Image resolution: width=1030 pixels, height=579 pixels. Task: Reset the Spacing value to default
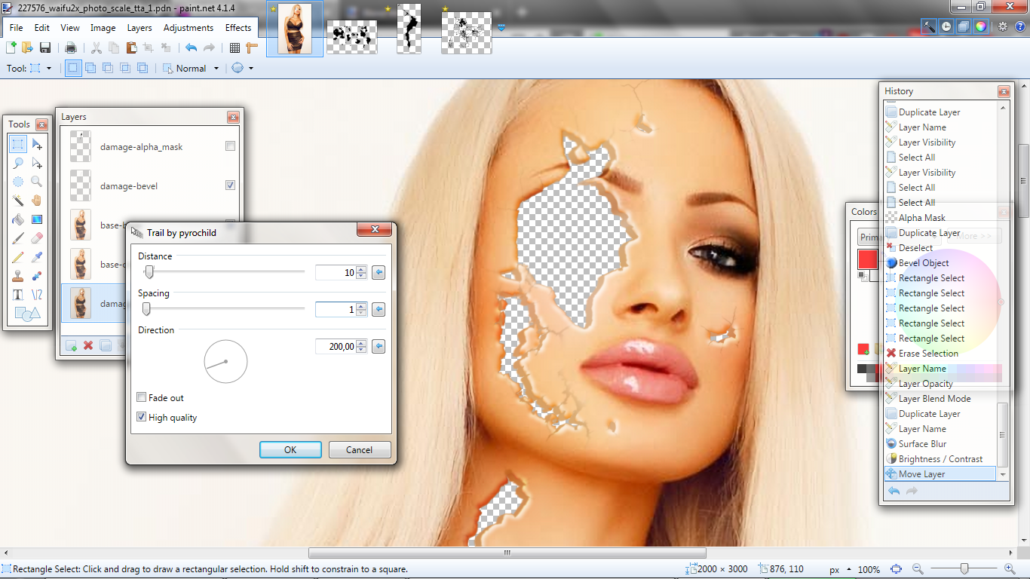(x=379, y=309)
